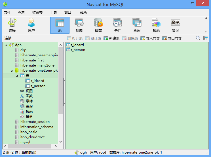Maximize the Navicat window
Image resolution: width=211 pixels, height=157 pixels.
[193, 3]
